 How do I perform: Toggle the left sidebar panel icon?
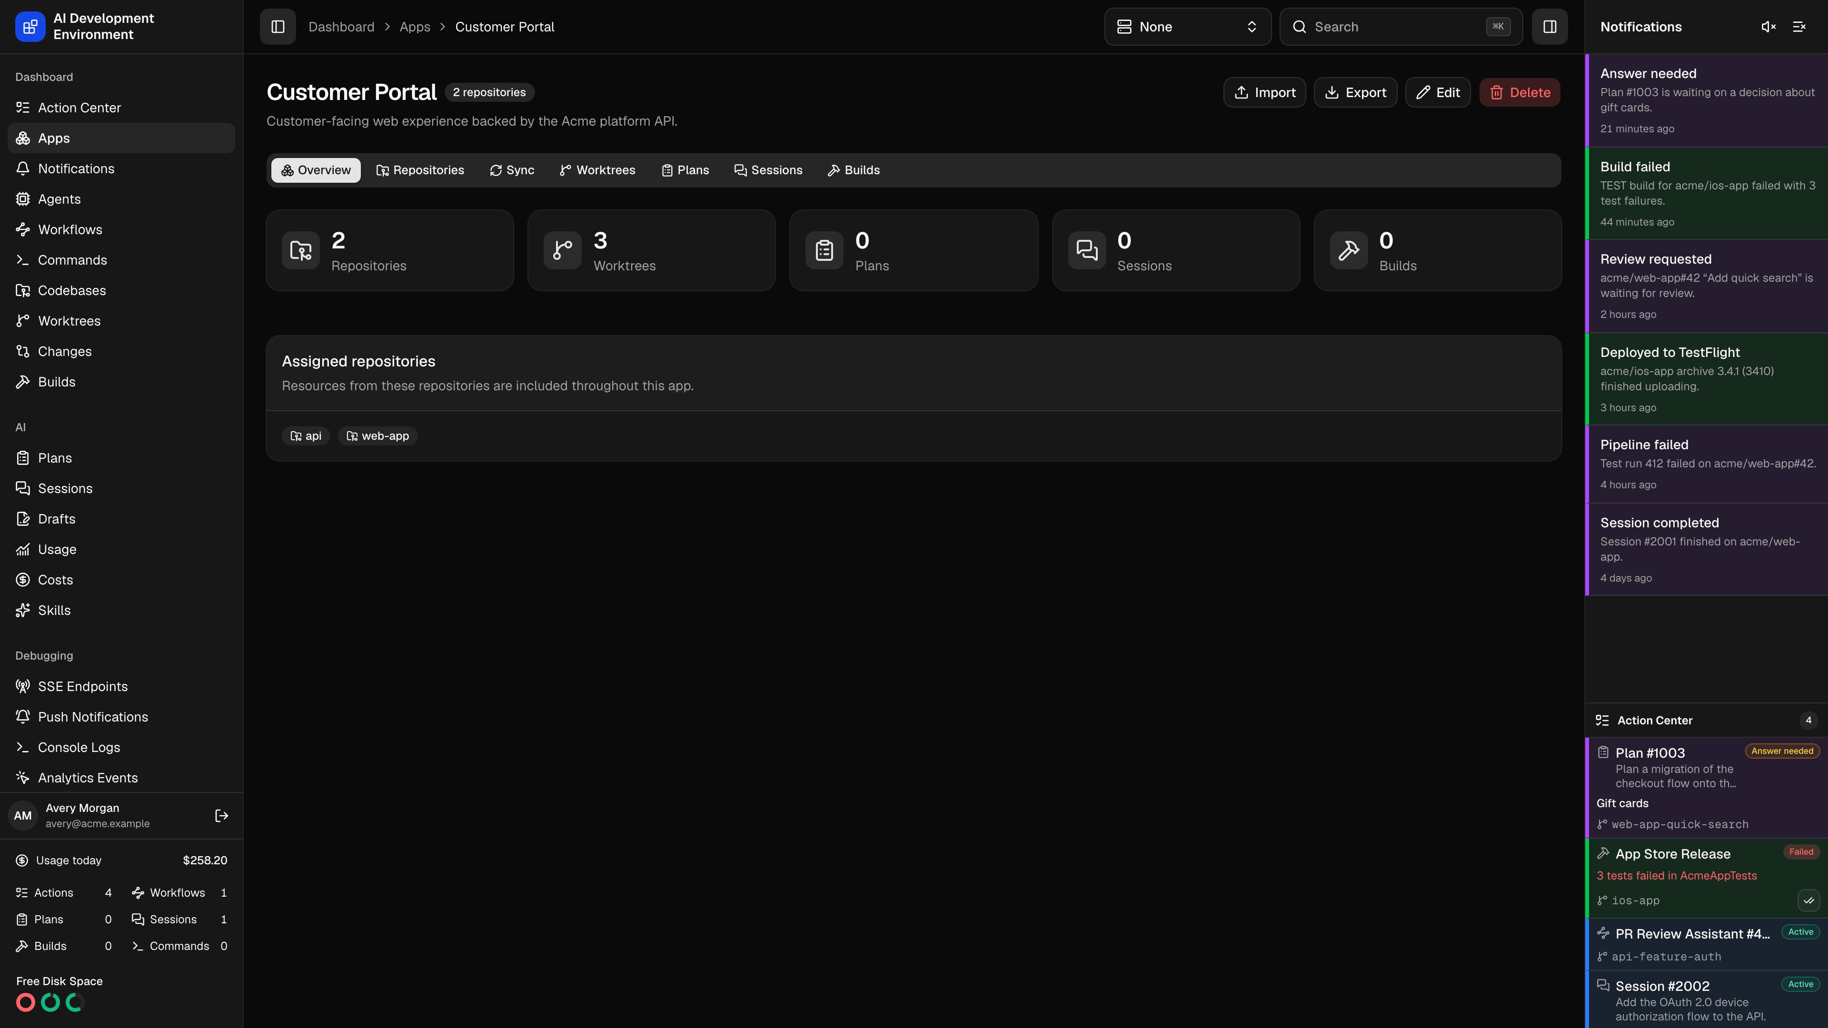click(278, 26)
